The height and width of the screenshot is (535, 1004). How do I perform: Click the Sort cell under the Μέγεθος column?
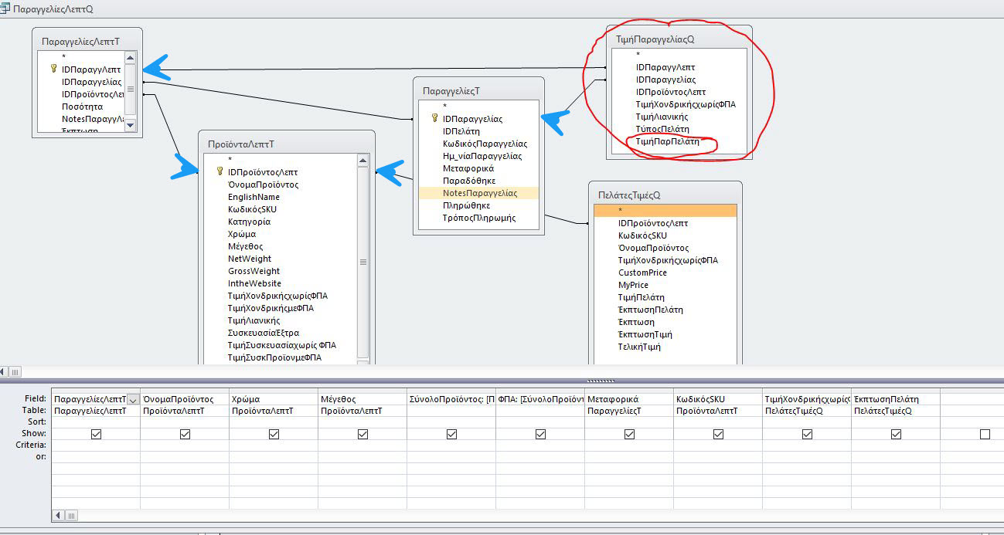[x=362, y=422]
